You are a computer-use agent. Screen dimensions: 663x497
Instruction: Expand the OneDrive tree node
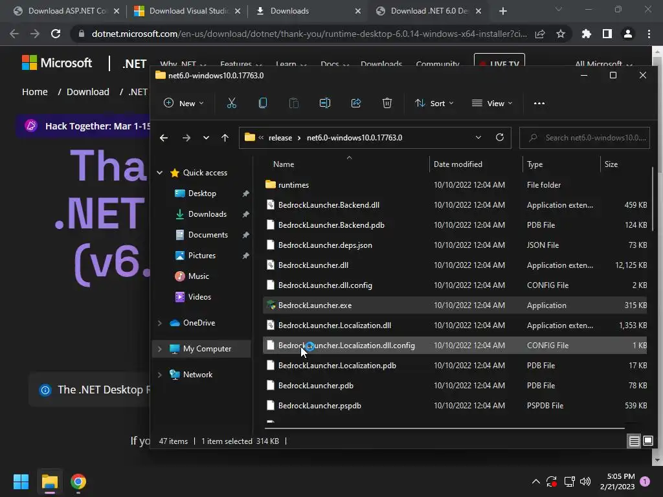pyautogui.click(x=160, y=323)
